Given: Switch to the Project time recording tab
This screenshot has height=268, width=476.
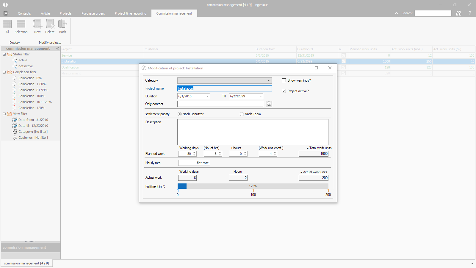Looking at the screenshot, I should tap(130, 13).
